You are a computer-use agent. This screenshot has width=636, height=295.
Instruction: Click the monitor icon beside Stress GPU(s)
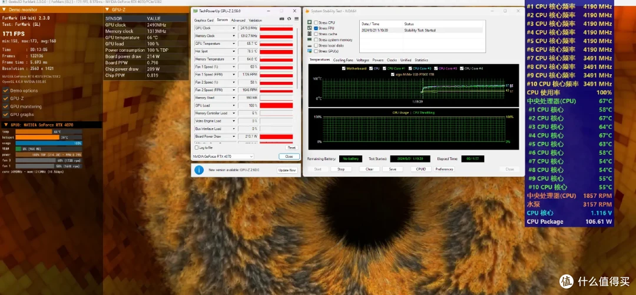310,51
